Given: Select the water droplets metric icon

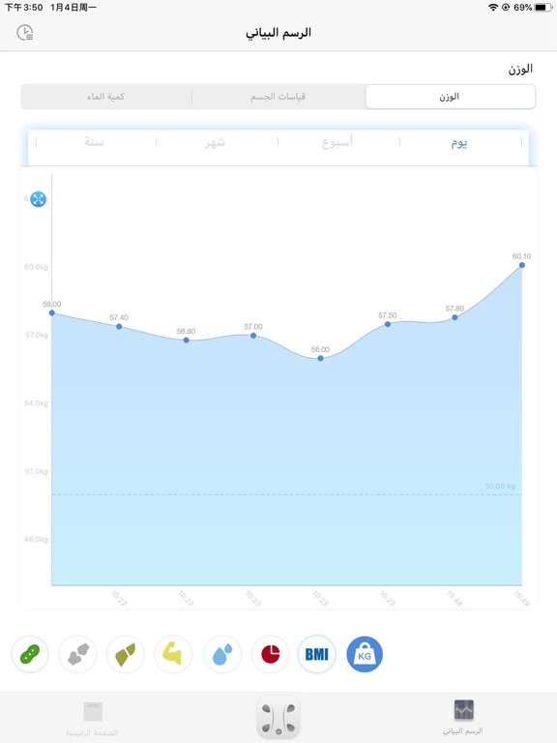Looking at the screenshot, I should click(222, 654).
